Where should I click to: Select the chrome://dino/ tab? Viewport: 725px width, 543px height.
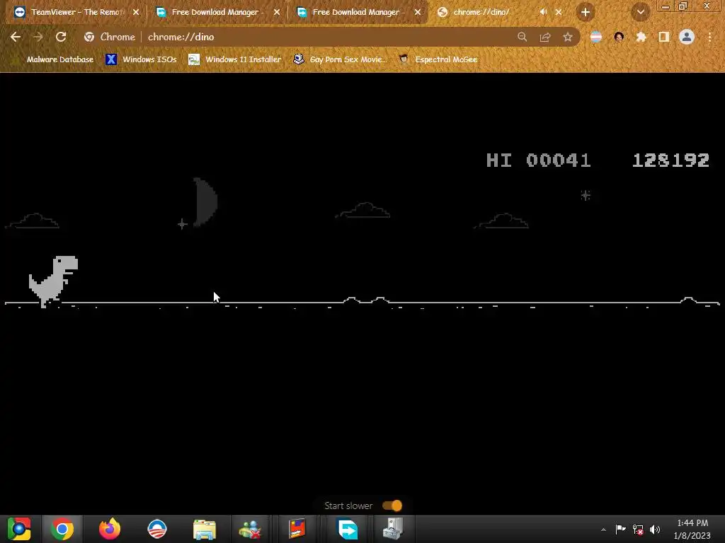point(481,12)
